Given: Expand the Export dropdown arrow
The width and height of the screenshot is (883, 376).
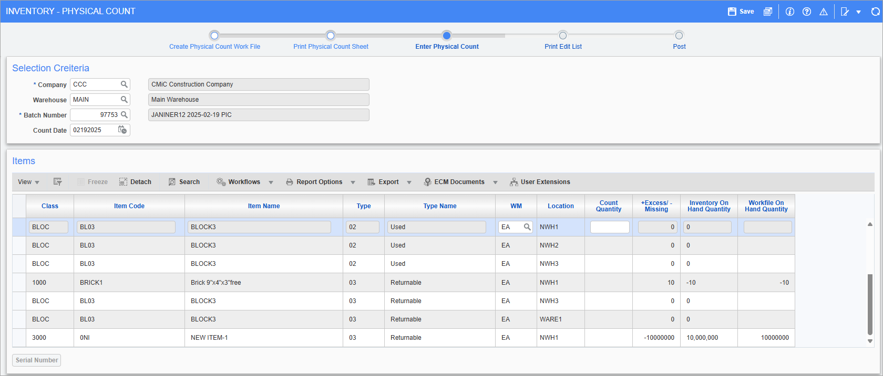Looking at the screenshot, I should (409, 182).
